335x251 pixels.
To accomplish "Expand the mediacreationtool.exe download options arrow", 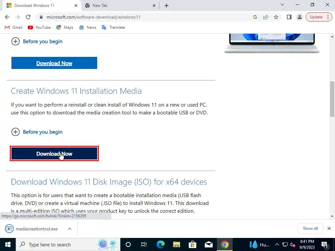I will [70, 229].
